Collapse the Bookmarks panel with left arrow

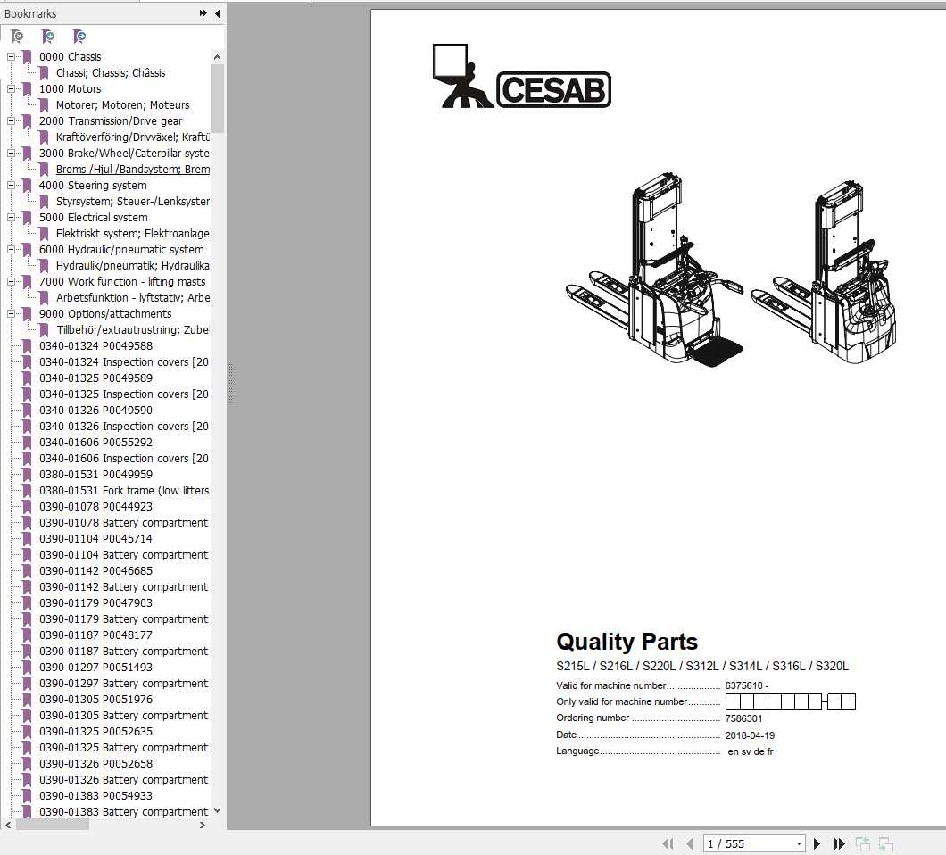(217, 13)
